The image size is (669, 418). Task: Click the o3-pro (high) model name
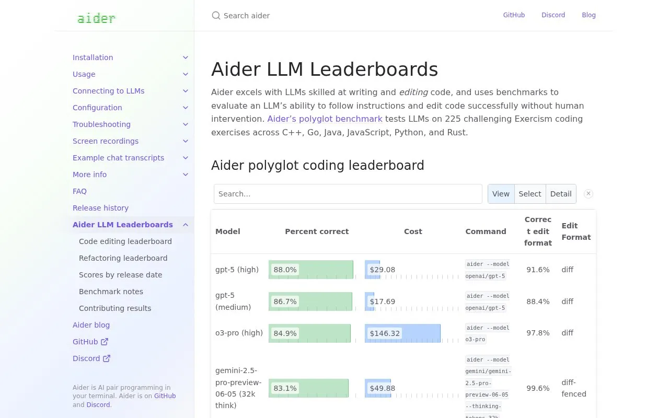click(239, 333)
